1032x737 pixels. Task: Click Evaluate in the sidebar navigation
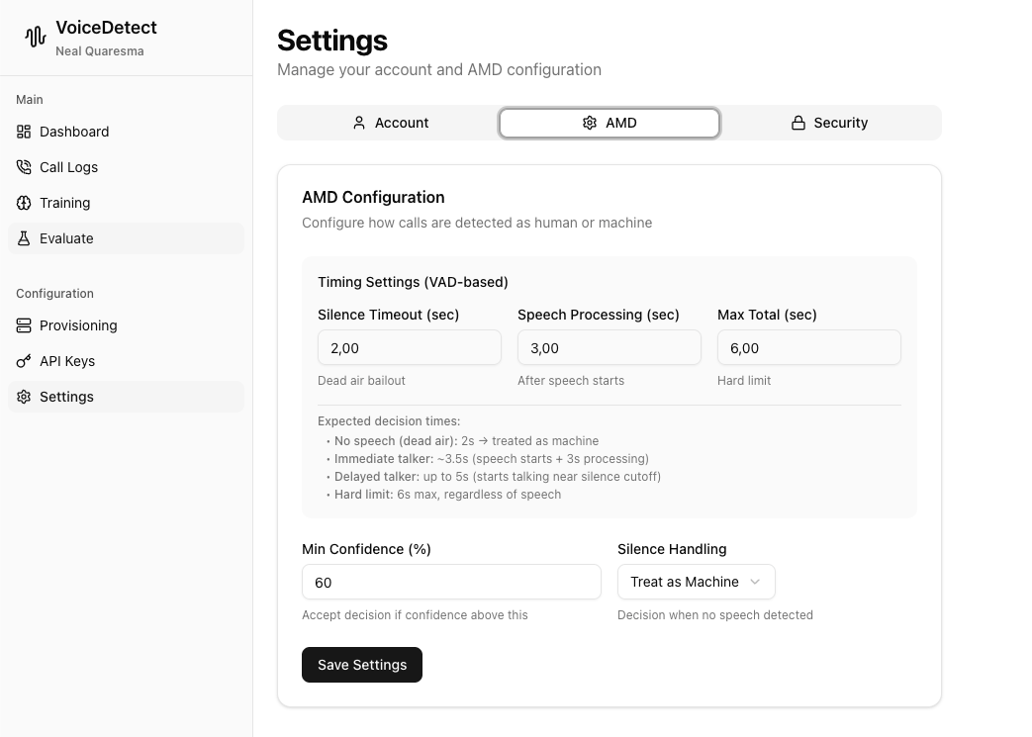66,238
